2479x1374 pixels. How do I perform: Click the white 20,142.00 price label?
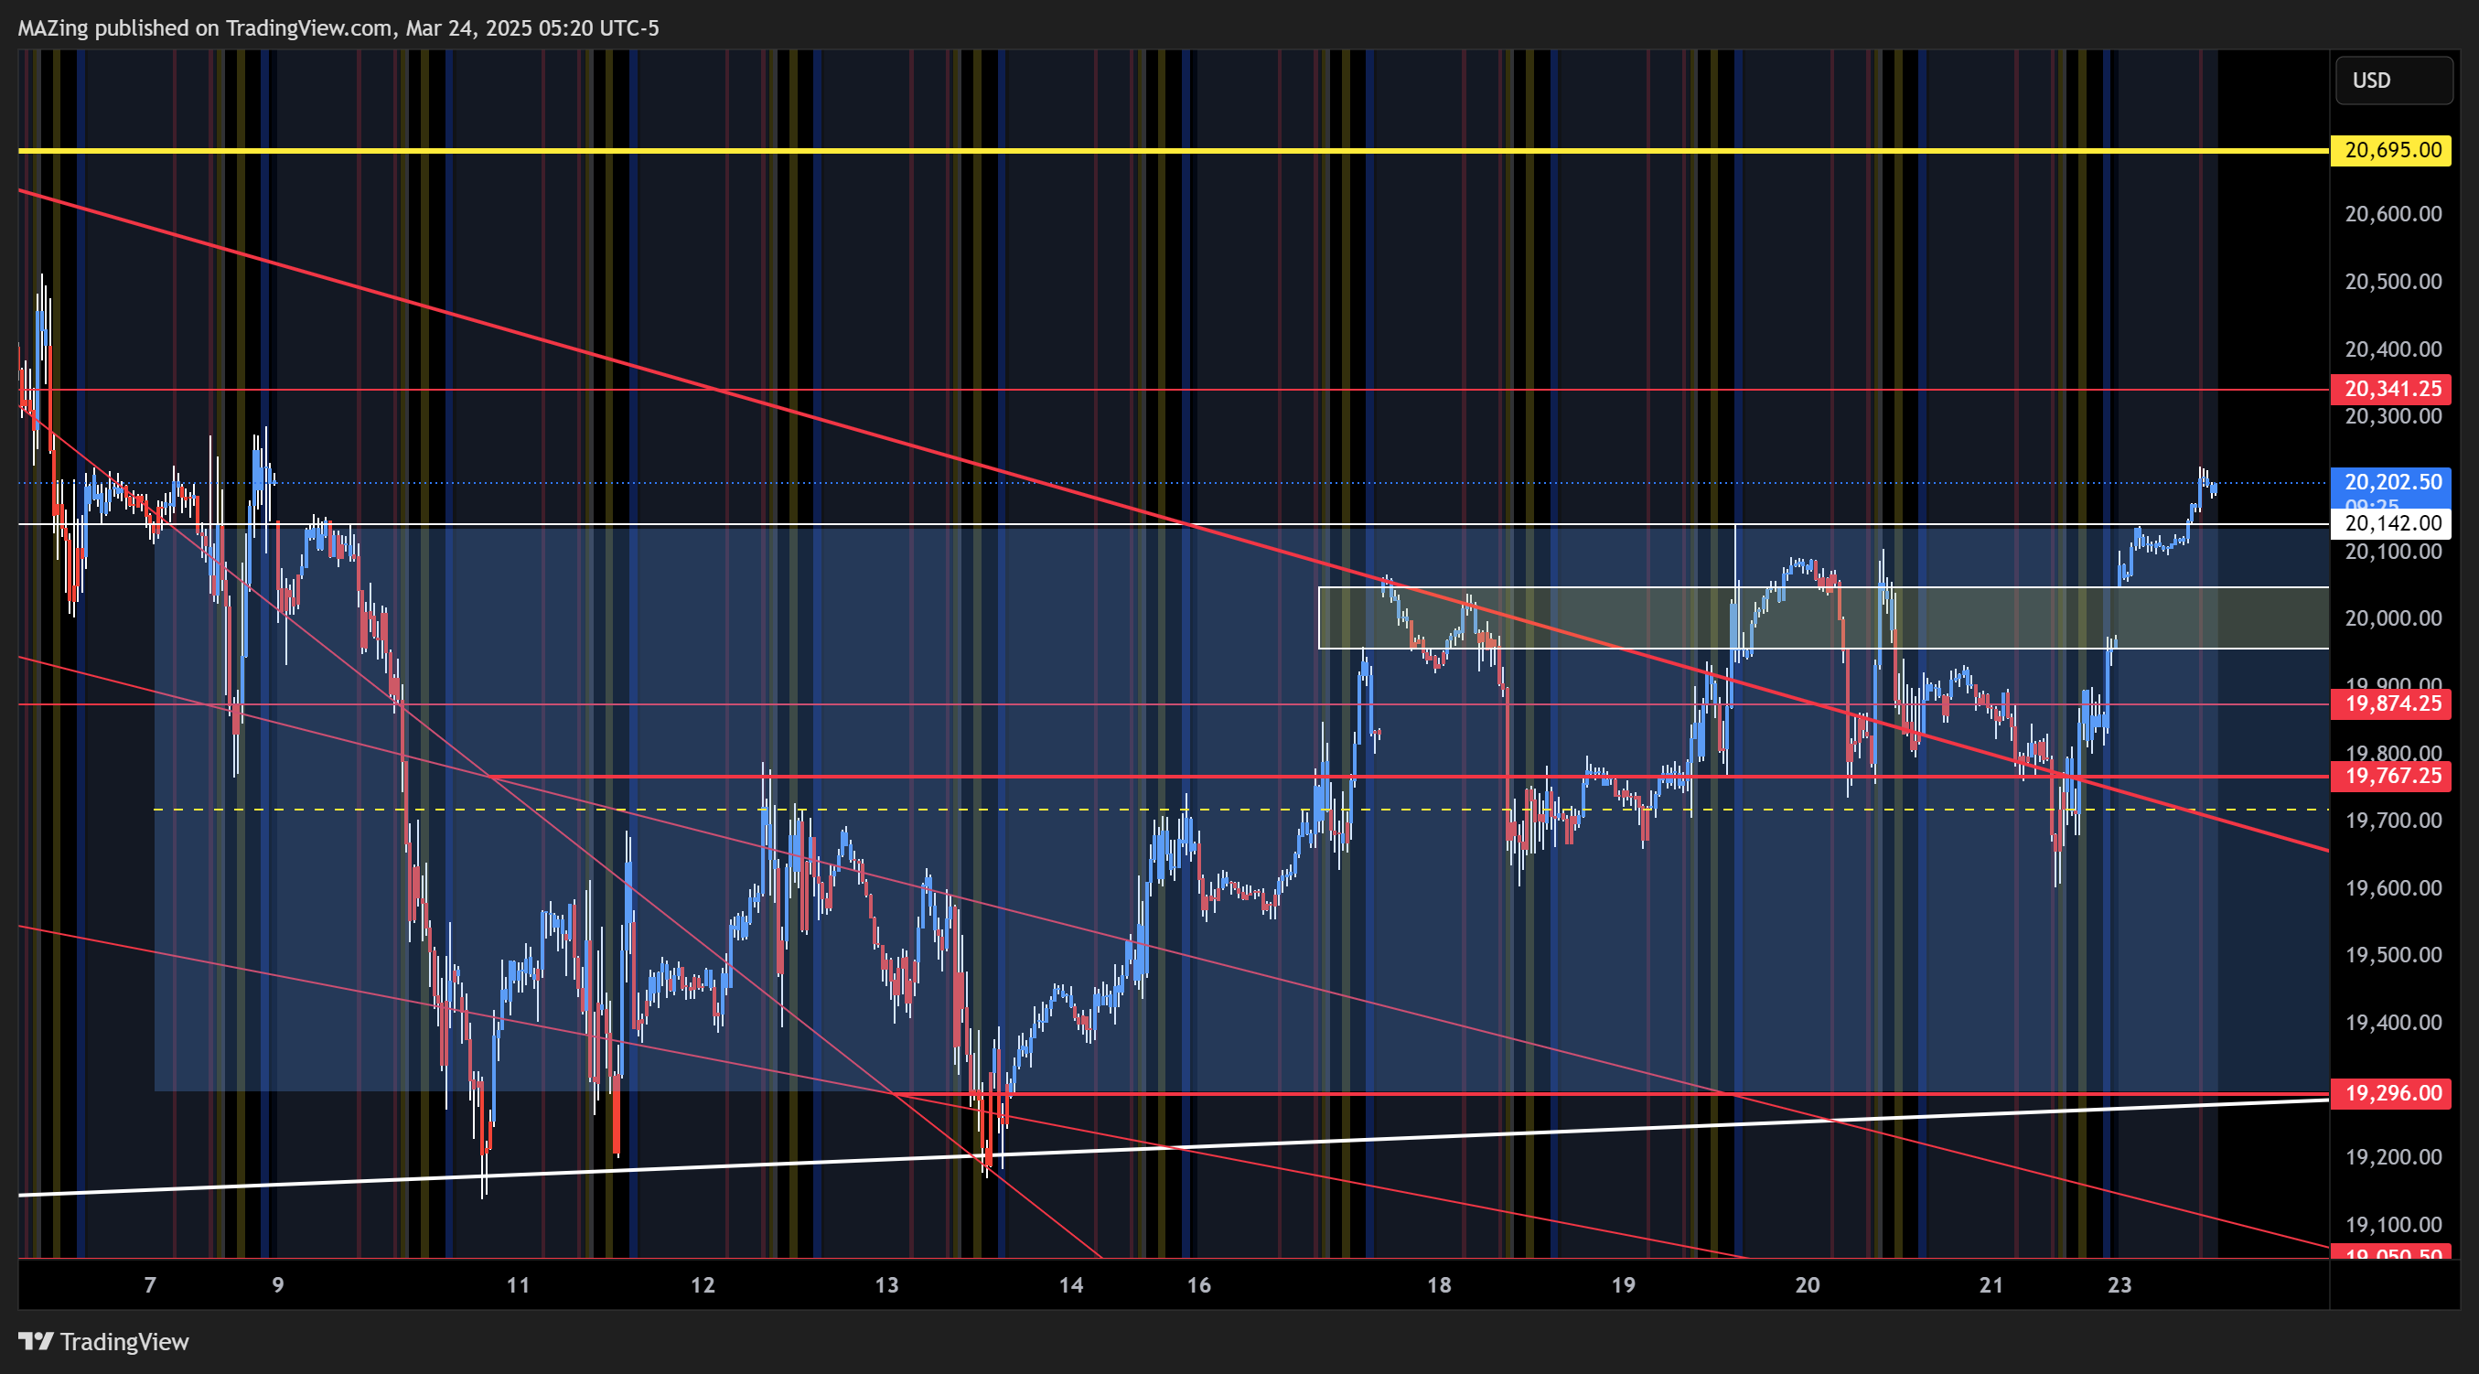pos(2390,523)
